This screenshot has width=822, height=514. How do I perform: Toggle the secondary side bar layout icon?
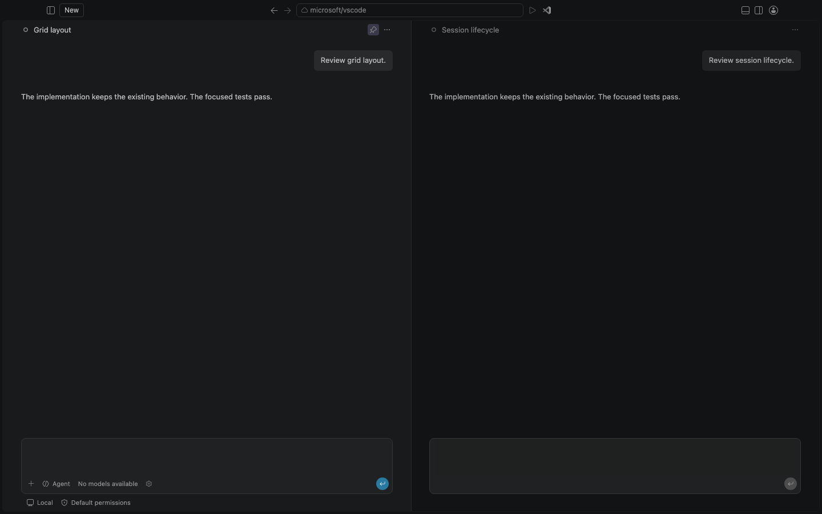pyautogui.click(x=759, y=10)
